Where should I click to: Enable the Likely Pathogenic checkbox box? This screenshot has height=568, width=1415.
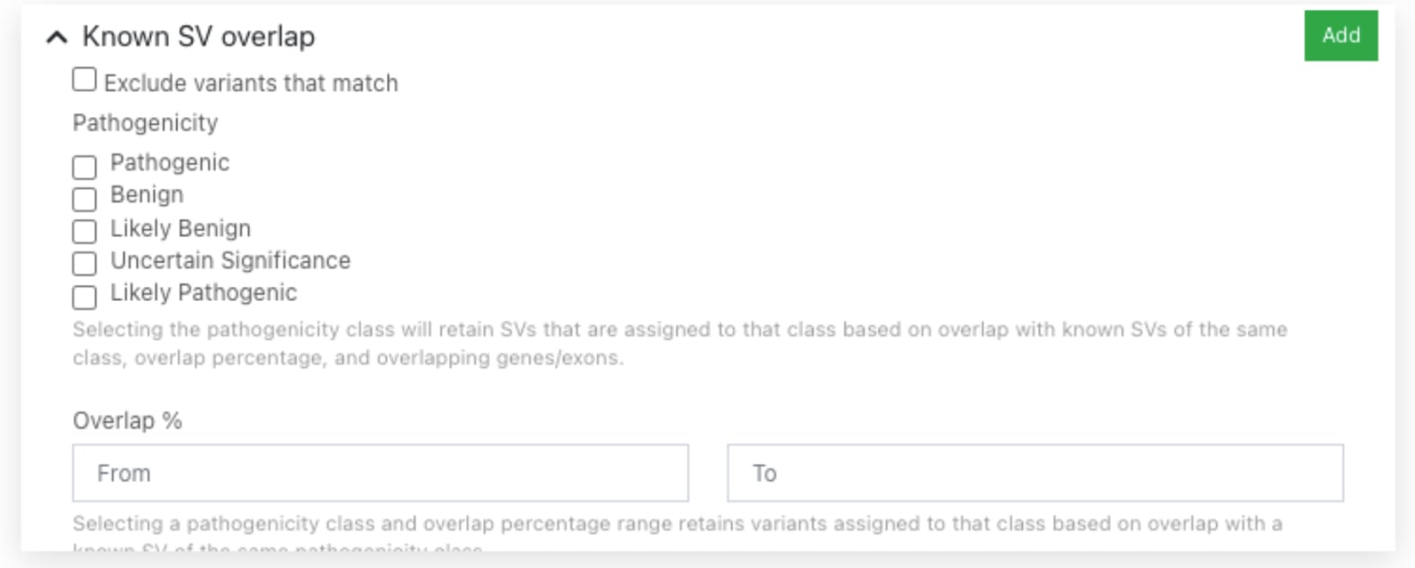[85, 297]
